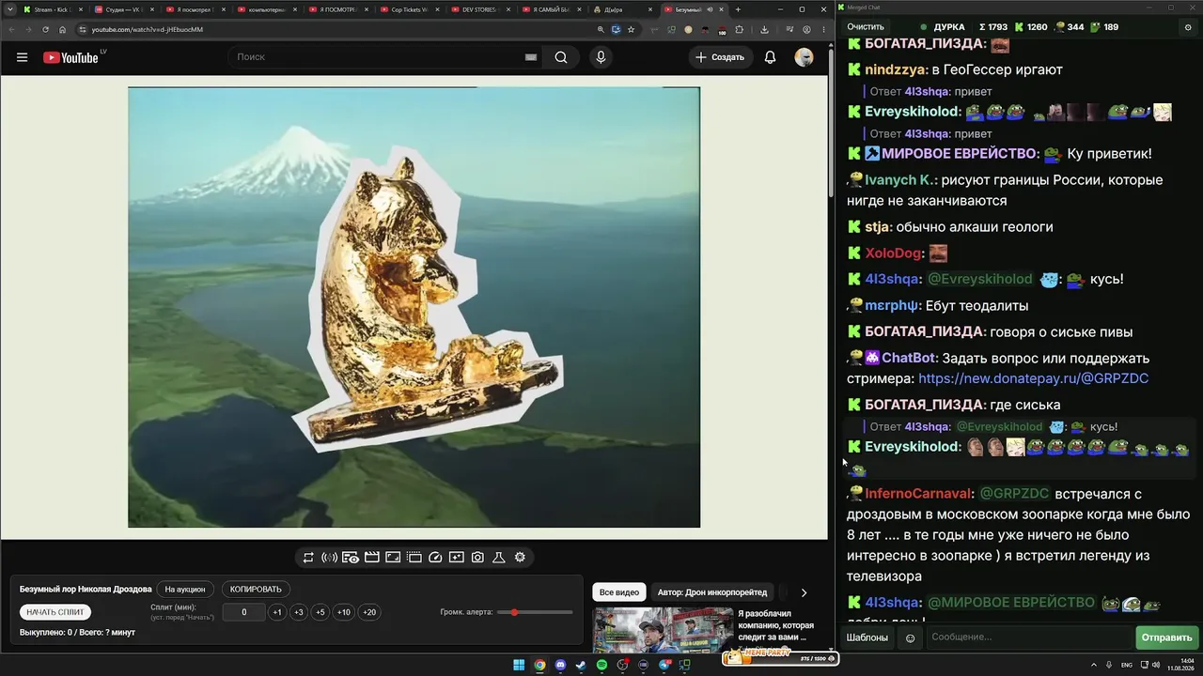The height and width of the screenshot is (676, 1203).
Task: Open Spotify from the taskbar
Action: (x=601, y=666)
